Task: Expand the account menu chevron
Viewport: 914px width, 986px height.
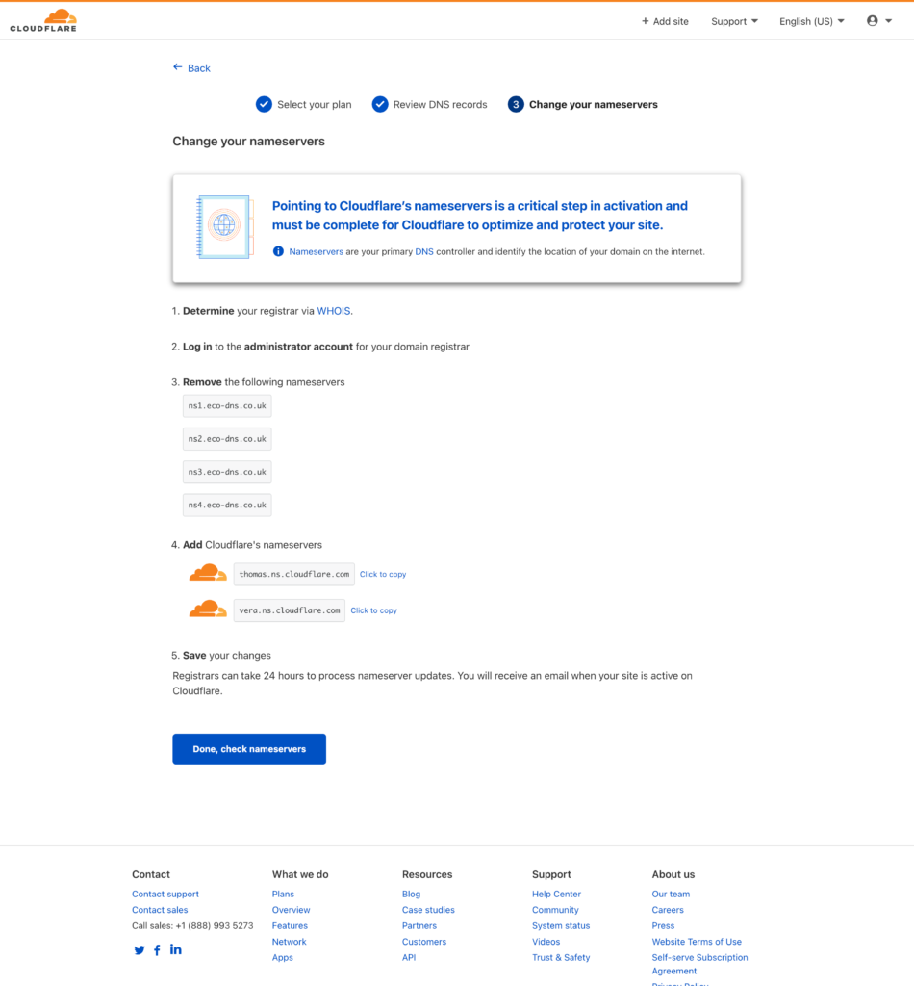Action: (x=890, y=20)
